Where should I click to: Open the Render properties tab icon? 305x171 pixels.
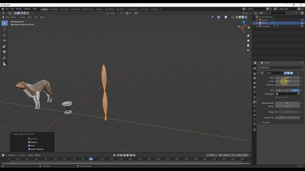pyautogui.click(x=254, y=74)
